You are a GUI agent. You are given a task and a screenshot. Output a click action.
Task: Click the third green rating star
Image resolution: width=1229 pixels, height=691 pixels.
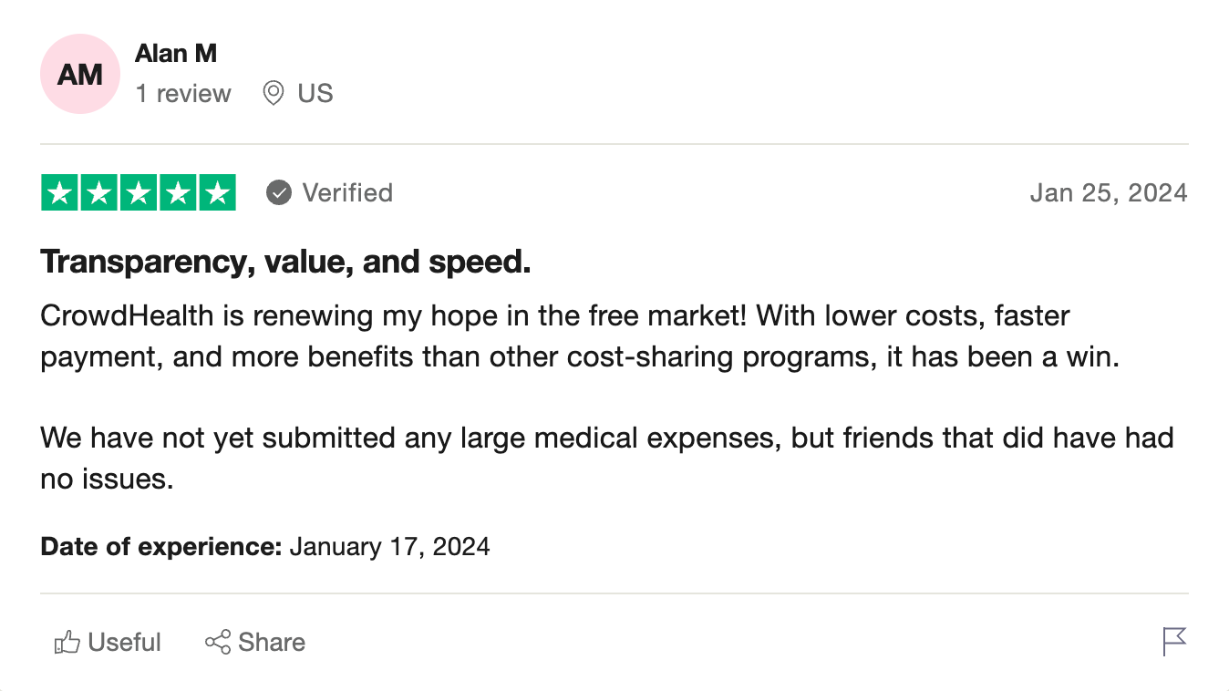click(x=139, y=193)
